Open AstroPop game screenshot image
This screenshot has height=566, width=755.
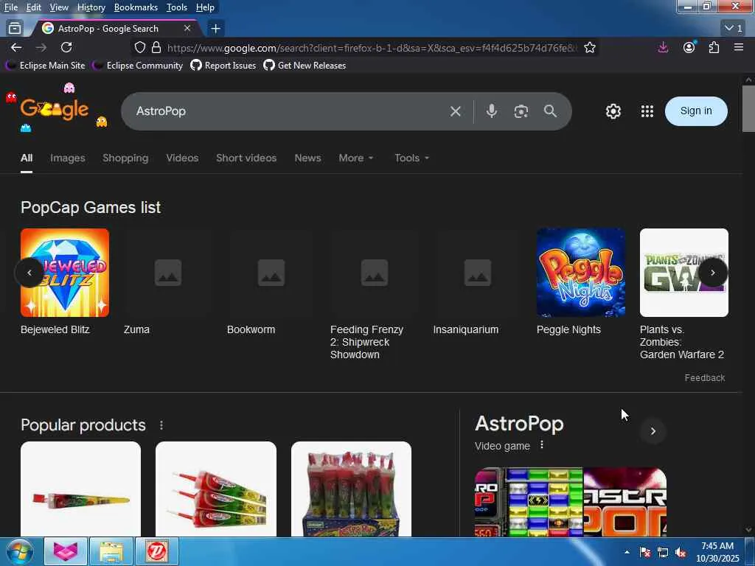(529, 502)
